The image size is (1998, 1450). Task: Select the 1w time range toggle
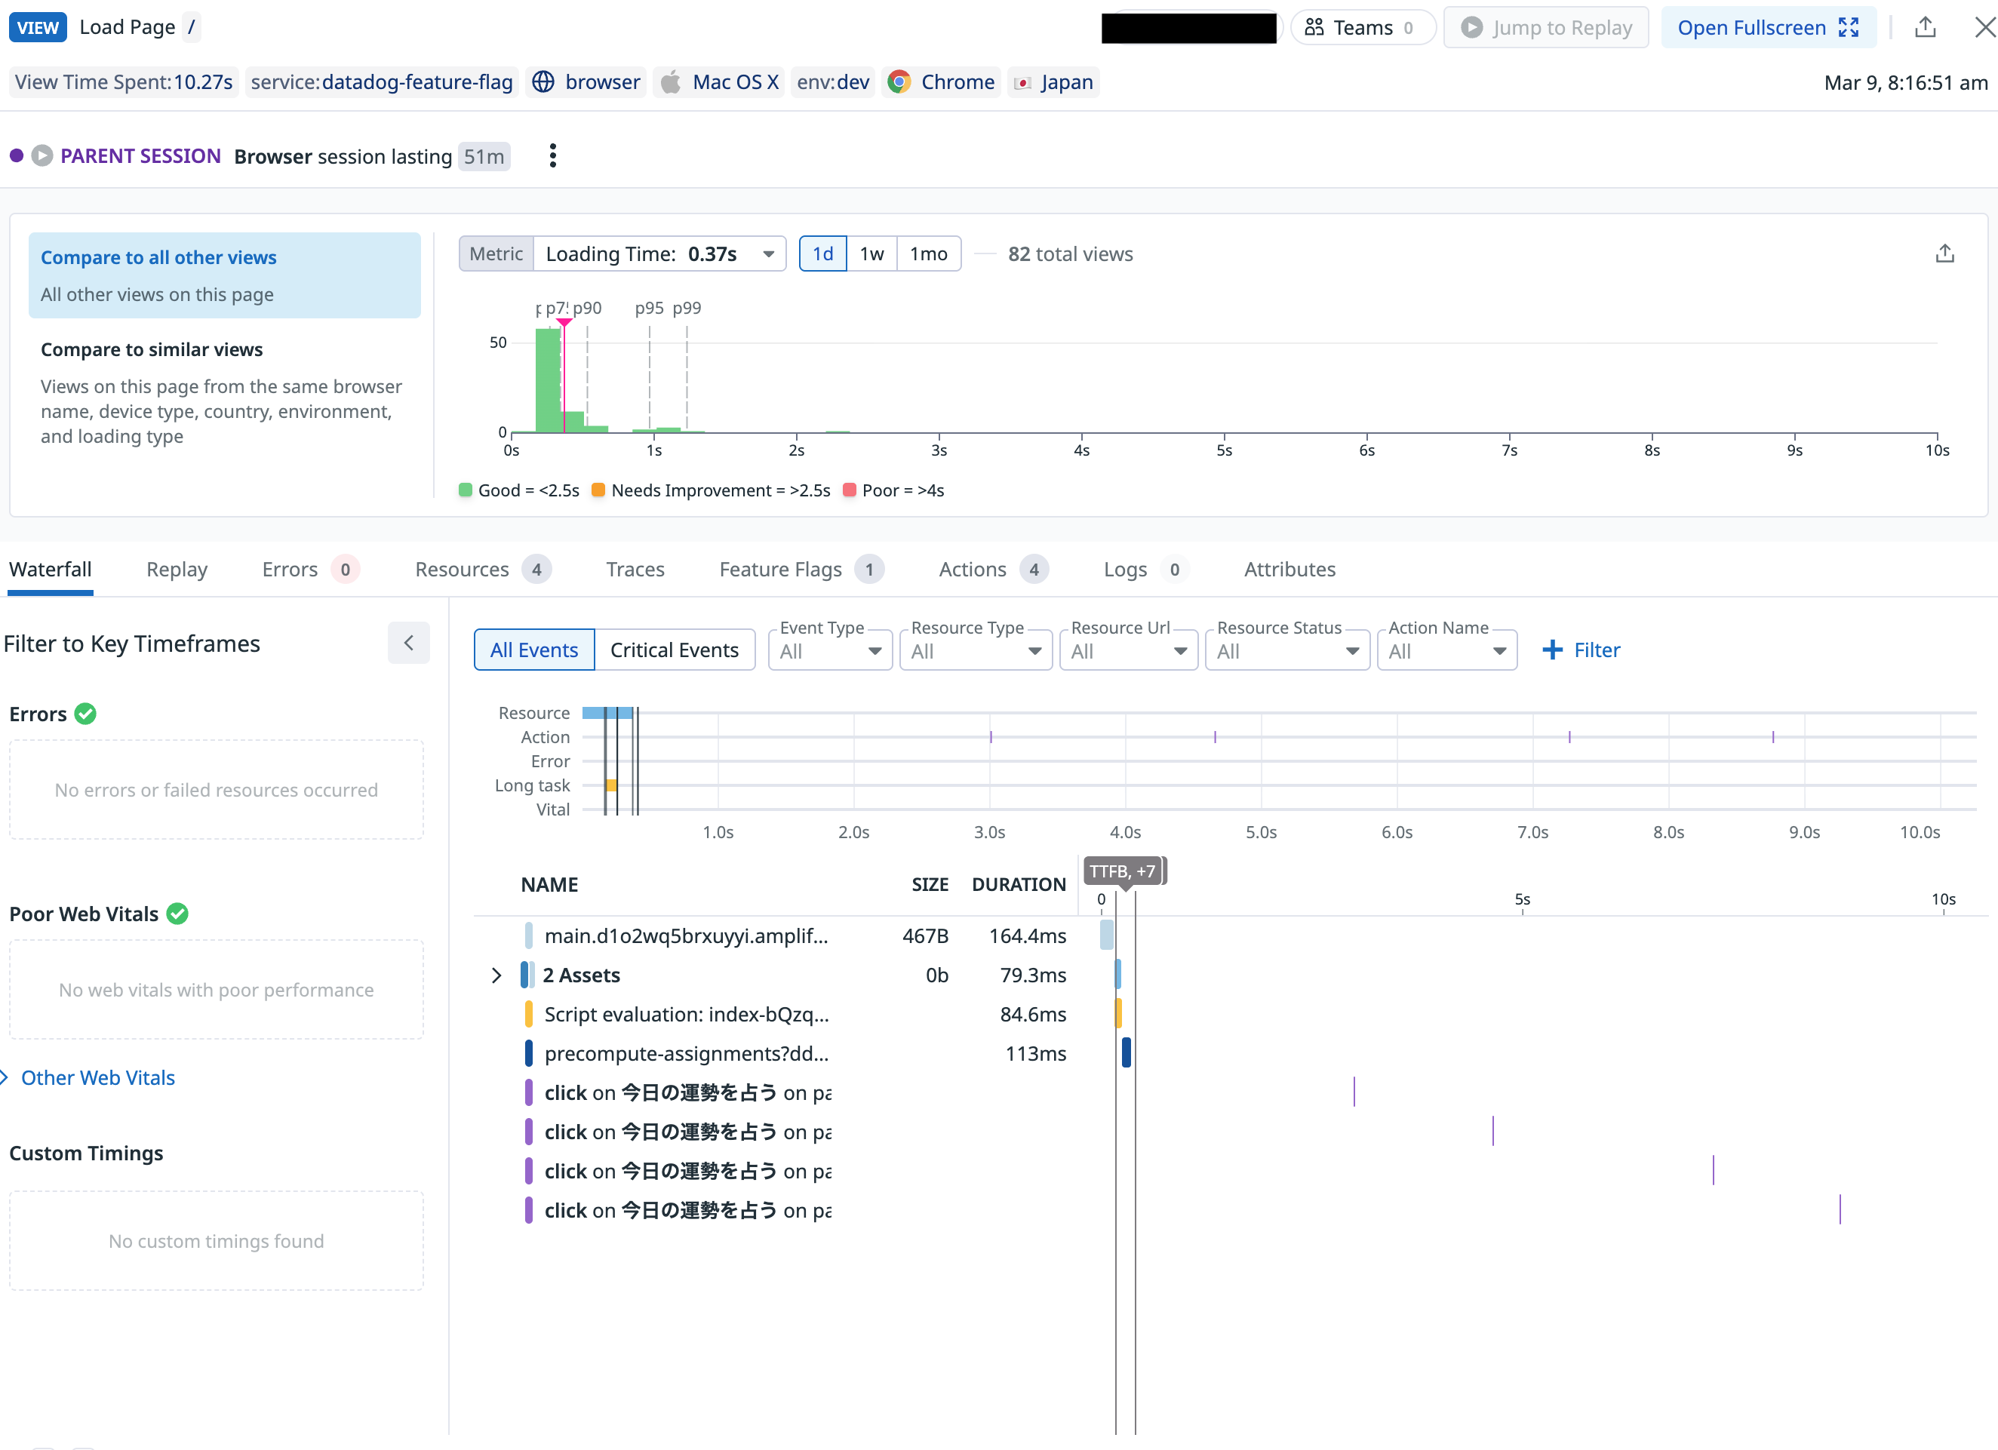click(x=871, y=253)
